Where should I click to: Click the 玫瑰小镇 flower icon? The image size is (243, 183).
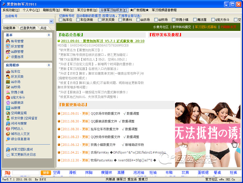pyautogui.click(x=8, y=92)
